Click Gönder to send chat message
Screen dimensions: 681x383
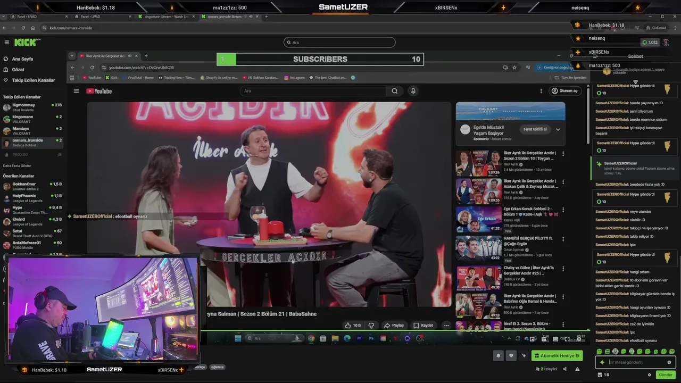click(x=666, y=375)
